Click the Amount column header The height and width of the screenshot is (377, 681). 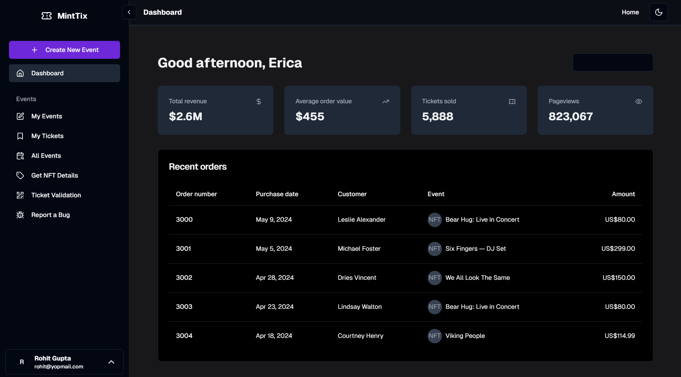[623, 194]
